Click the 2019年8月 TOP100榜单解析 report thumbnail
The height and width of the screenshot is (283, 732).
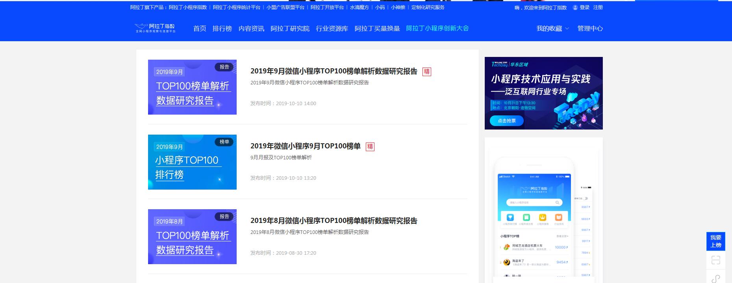click(x=192, y=237)
